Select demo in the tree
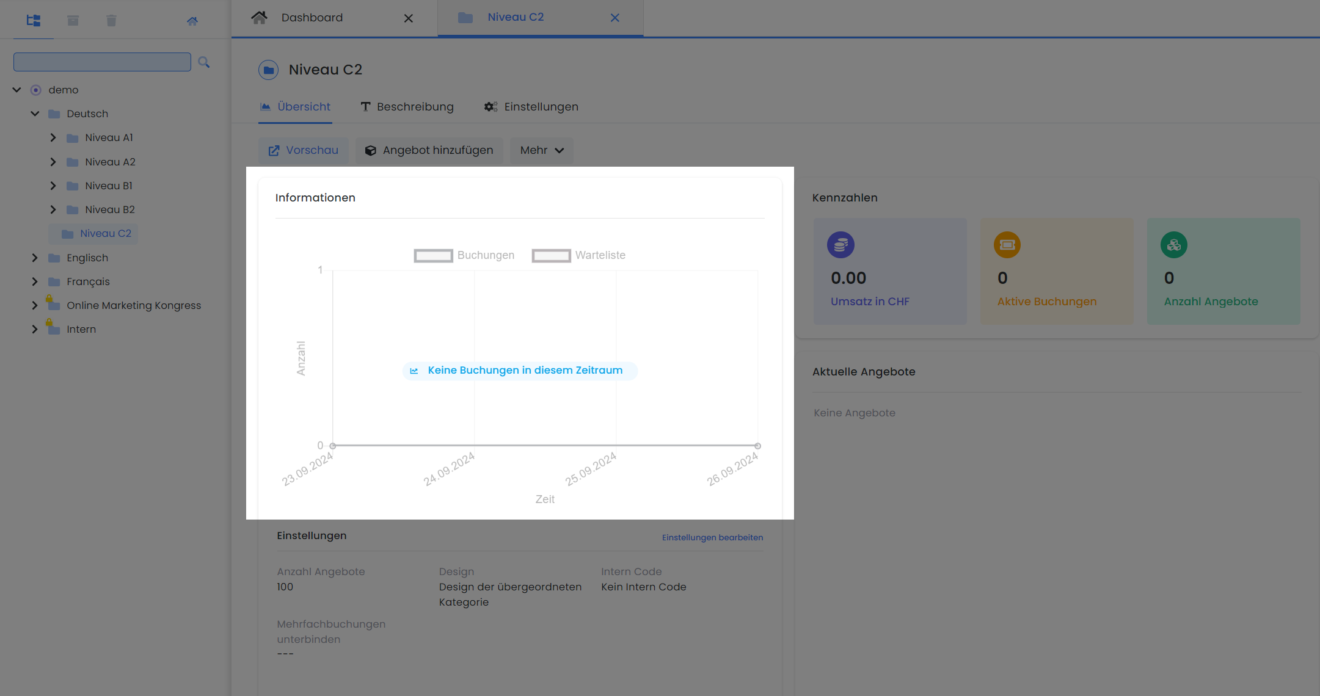This screenshot has height=696, width=1320. coord(64,90)
